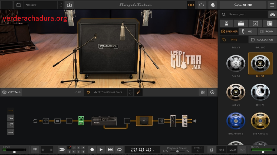This screenshot has height=155, width=277.
Task: Select the tuner block in chain
Action: tap(46, 121)
